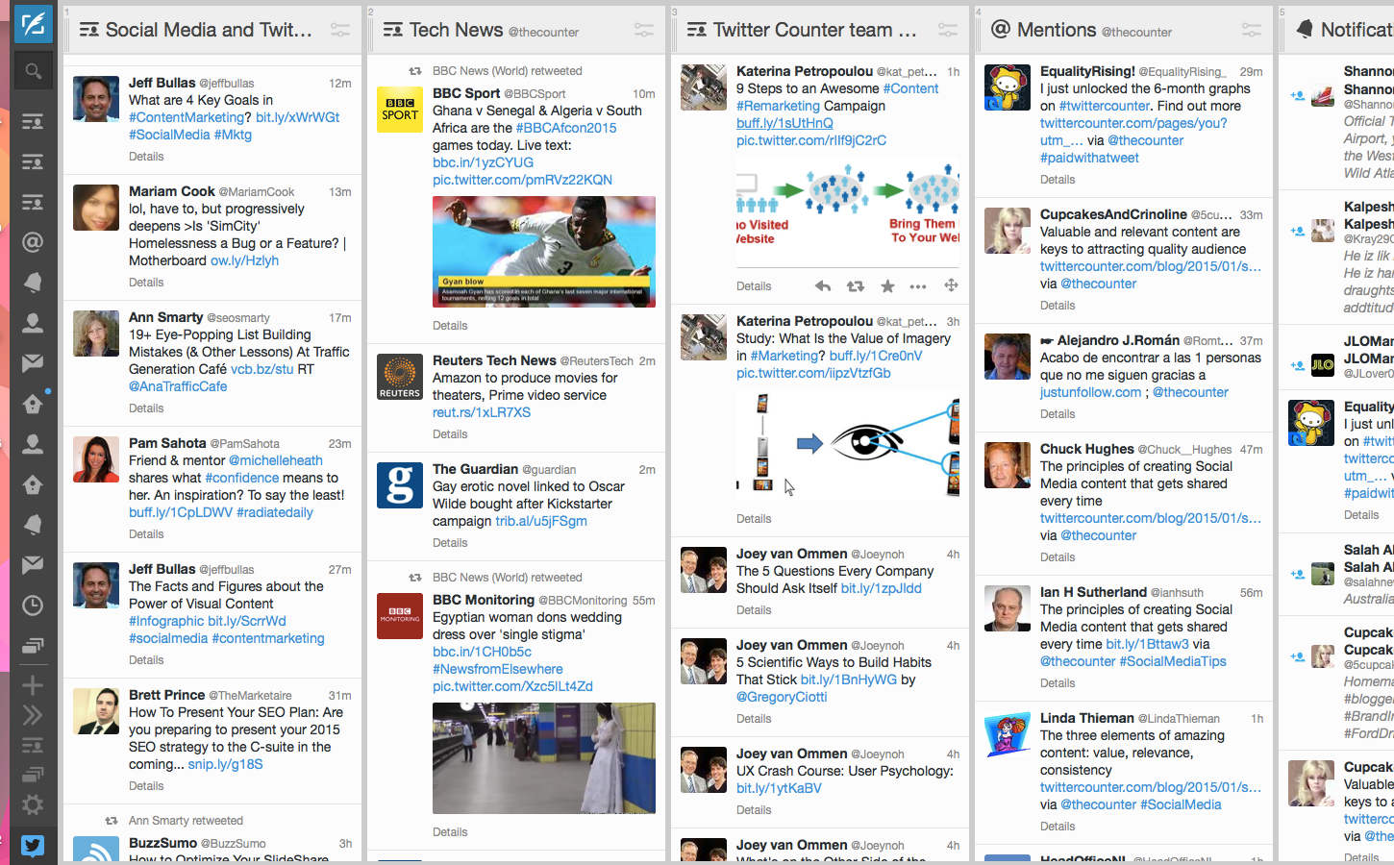The width and height of the screenshot is (1394, 865).
Task: Expand the sidebar with double chevron
Action: [x=33, y=715]
